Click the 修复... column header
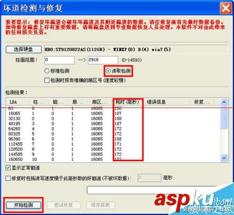Screen dimensions: 234x215 pyautogui.click(x=202, y=102)
